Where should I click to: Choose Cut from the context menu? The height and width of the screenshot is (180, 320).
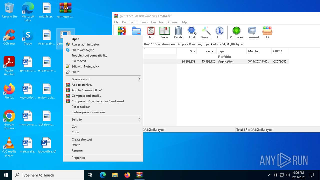[x=103, y=127]
